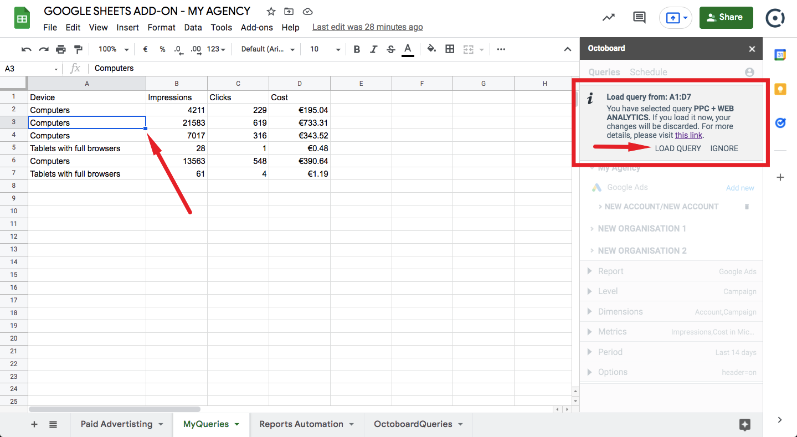
Task: Open the Format menu
Action: click(x=161, y=27)
